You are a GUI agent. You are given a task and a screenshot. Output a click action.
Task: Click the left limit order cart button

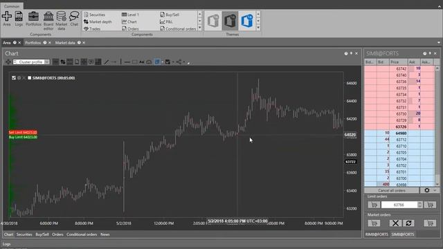tap(374, 205)
